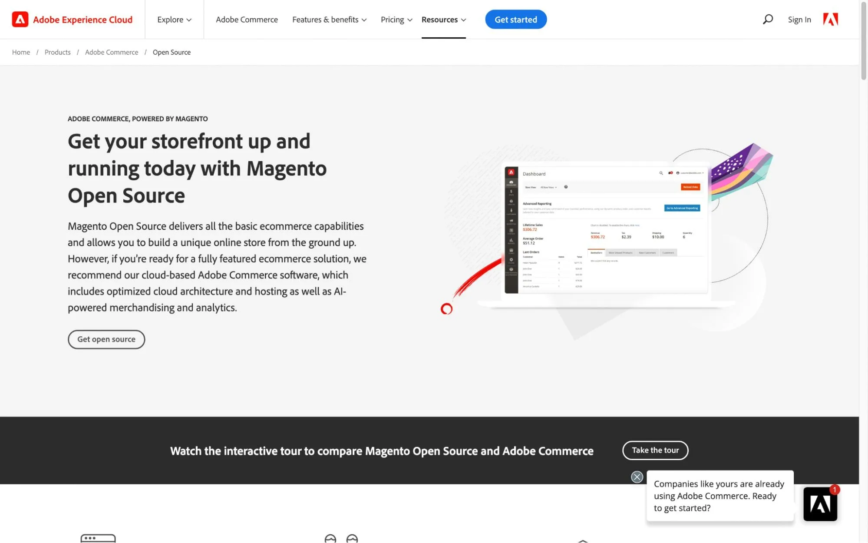Dismiss the chat popup with the X icon

(x=637, y=477)
